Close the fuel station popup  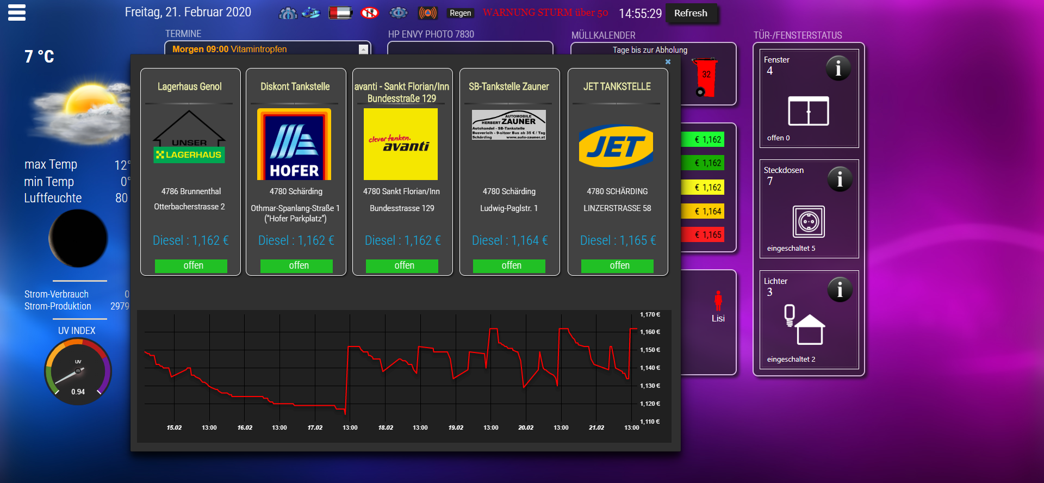point(668,62)
